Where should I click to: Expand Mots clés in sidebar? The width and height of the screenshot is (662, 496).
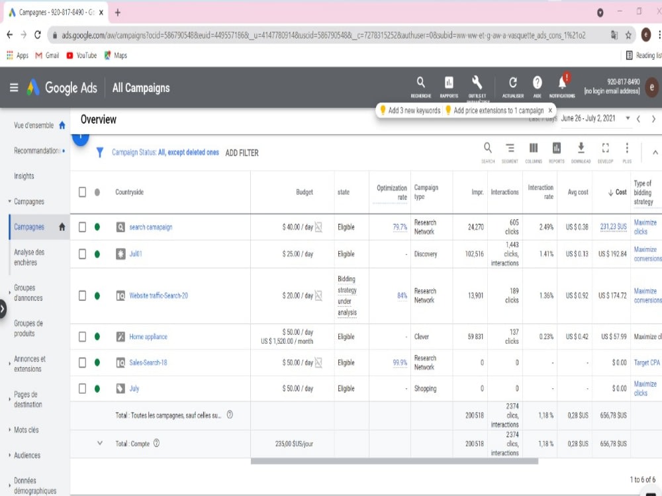click(10, 430)
